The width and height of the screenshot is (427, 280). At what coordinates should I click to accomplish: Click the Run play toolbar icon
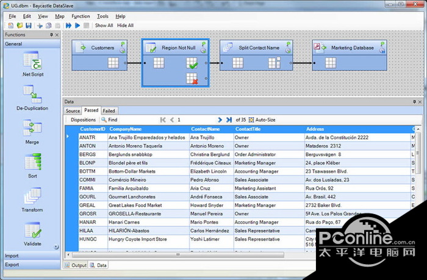click(x=77, y=26)
